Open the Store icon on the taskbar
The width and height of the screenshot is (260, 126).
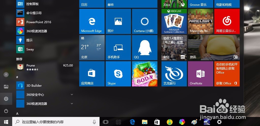pyautogui.click(x=157, y=122)
